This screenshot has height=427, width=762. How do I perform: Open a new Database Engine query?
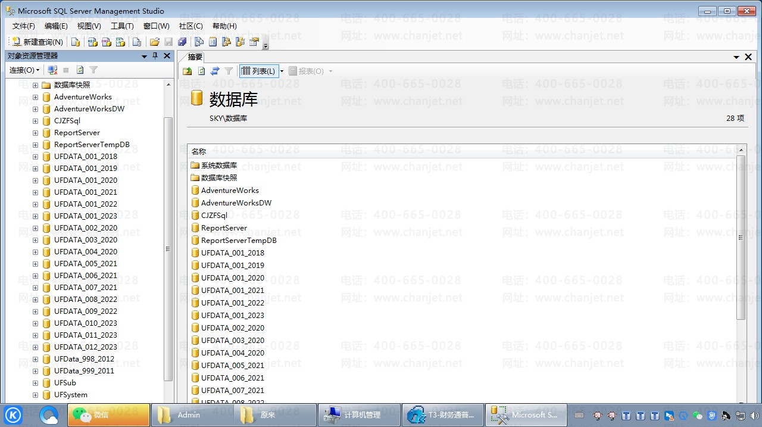coord(76,42)
